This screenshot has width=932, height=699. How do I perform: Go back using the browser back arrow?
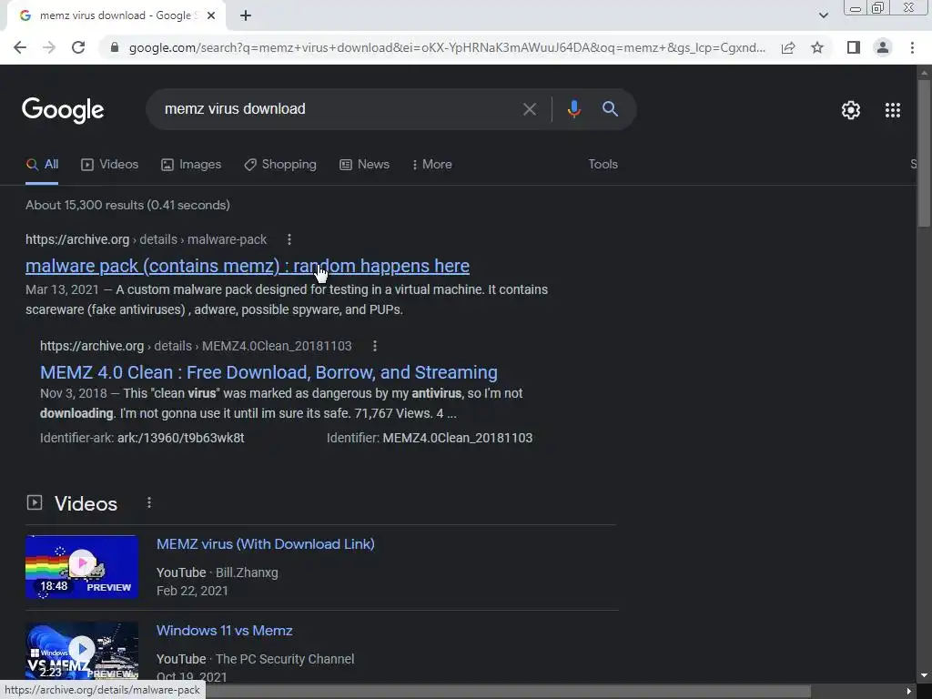click(x=20, y=47)
